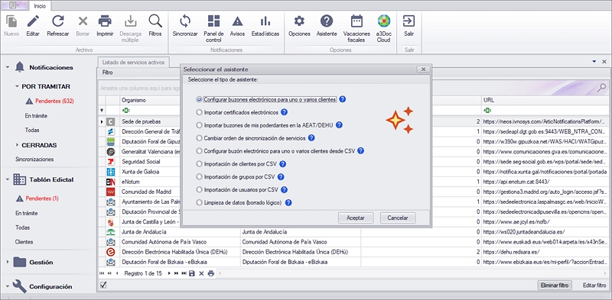Click help icon for Importar buzones AEAT/DEHU

click(x=339, y=125)
